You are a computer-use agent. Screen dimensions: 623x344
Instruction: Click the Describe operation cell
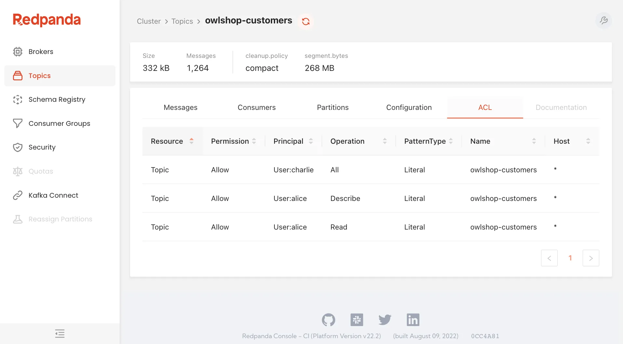[x=345, y=198]
